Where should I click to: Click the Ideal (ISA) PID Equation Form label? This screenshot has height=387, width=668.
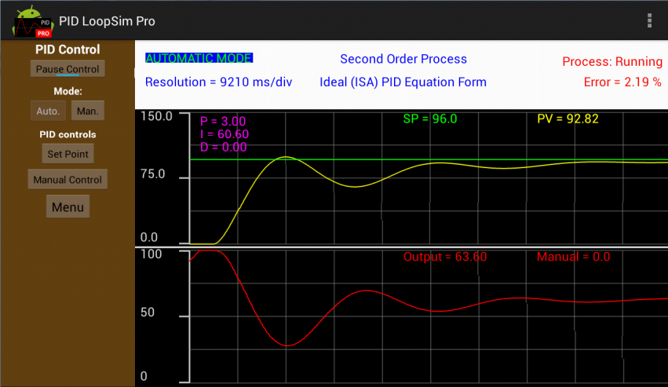(x=403, y=82)
